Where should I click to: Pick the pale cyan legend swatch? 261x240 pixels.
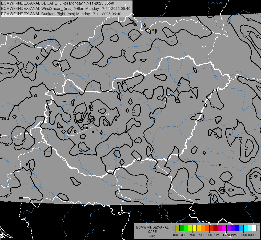point(250,228)
